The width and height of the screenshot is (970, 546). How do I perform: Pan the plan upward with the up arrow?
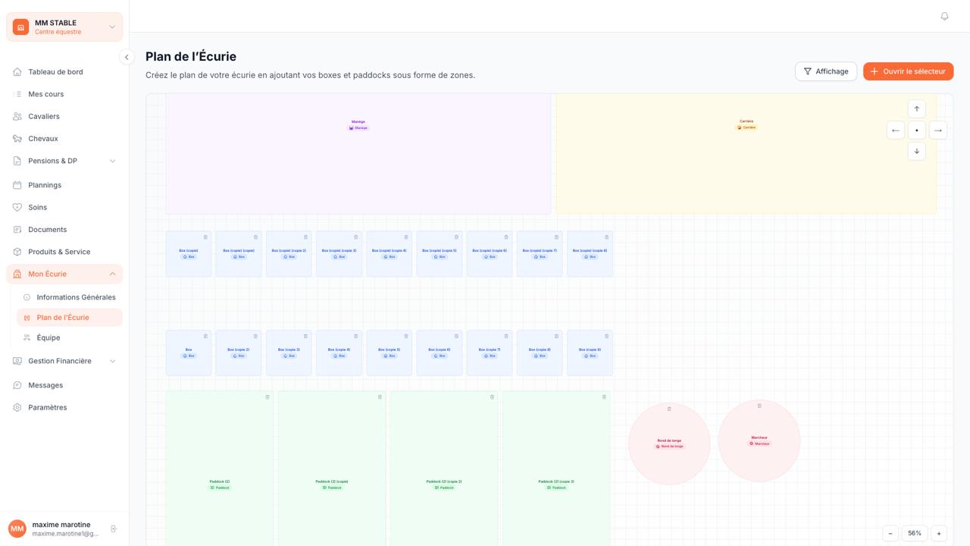click(917, 108)
